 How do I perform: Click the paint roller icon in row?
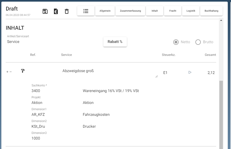tap(23, 71)
